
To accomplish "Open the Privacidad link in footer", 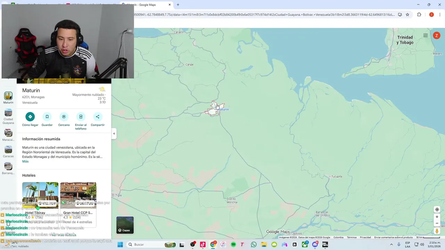I will click(x=365, y=237).
